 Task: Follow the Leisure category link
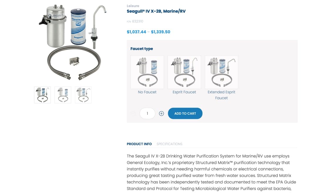[x=133, y=6]
